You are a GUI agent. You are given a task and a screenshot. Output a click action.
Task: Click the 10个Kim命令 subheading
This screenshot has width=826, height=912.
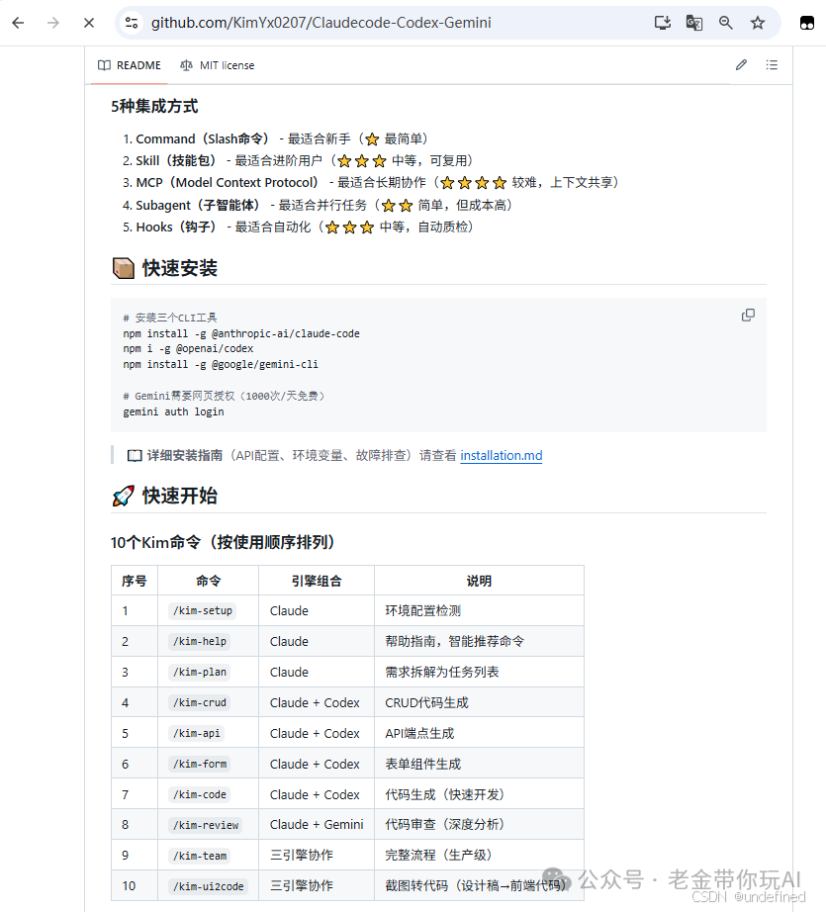223,543
